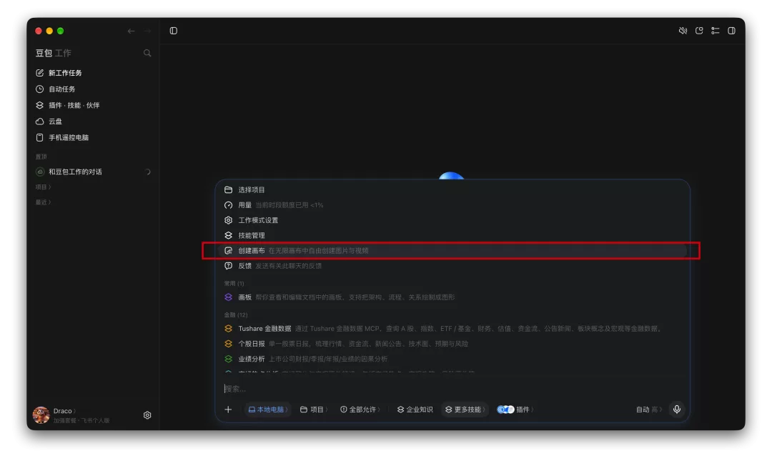Click the 搜索 search input field
This screenshot has width=772, height=466.
(x=452, y=389)
